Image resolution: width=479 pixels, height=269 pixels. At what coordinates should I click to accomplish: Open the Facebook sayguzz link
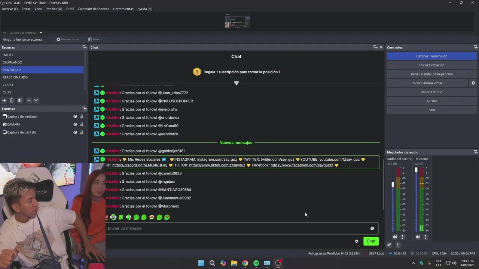pyautogui.click(x=302, y=165)
